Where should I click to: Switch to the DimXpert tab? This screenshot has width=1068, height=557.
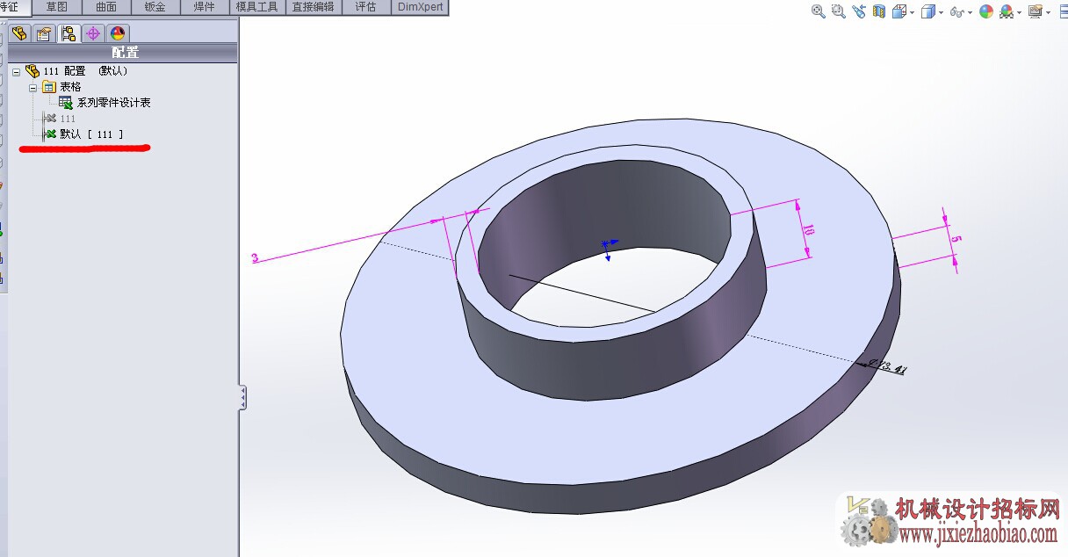tap(420, 7)
